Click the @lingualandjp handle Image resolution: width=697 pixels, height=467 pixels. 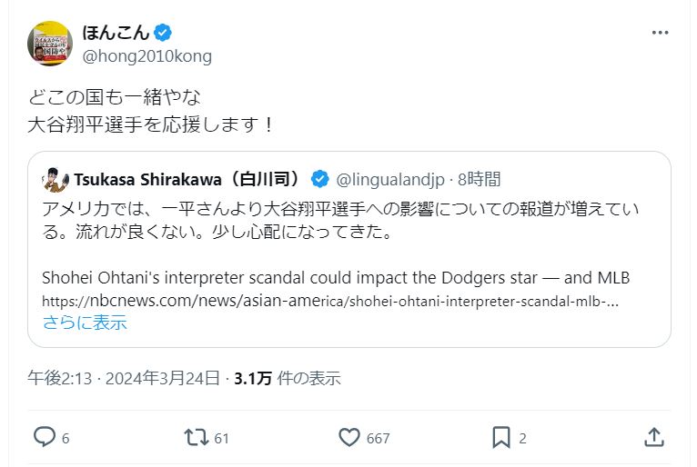tap(389, 179)
